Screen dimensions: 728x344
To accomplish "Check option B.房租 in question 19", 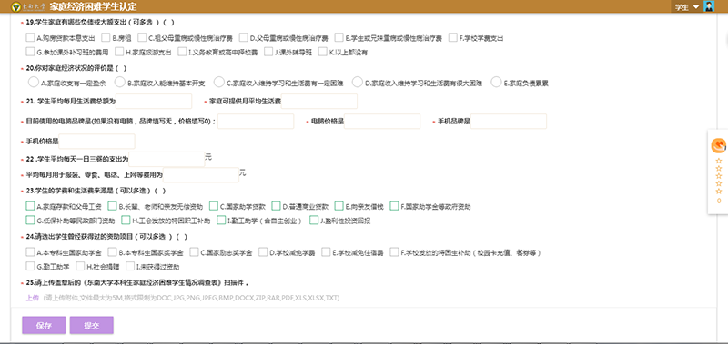I will click(x=106, y=37).
